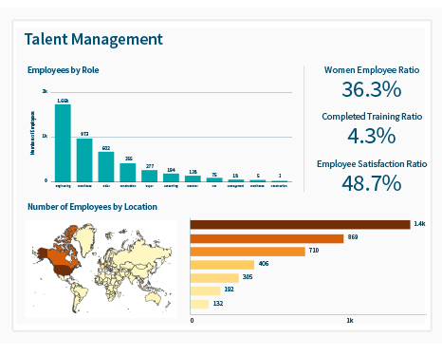
Task: Click the 1k y-axis label on role chart
Action: pyautogui.click(x=45, y=136)
